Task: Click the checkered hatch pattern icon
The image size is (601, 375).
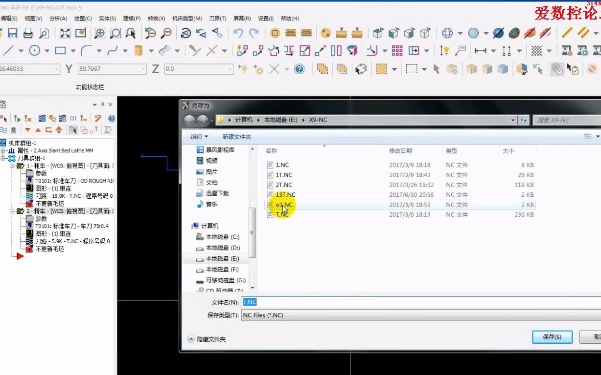Action: [x=537, y=50]
